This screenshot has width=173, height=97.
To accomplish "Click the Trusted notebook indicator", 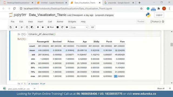I will 141,22.
